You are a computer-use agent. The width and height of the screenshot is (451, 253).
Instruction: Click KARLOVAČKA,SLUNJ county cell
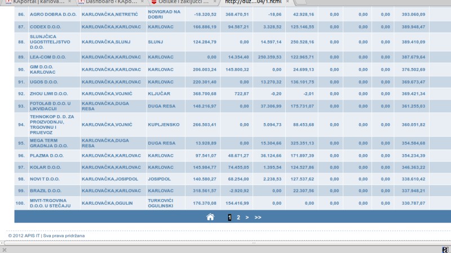(106, 42)
